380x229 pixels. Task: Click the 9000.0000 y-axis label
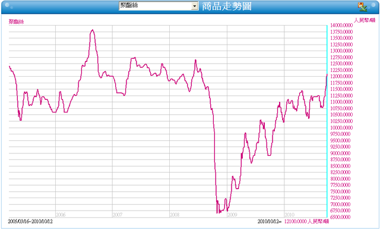pos(340,153)
